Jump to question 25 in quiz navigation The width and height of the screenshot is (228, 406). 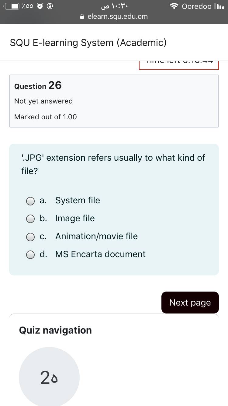(49, 377)
